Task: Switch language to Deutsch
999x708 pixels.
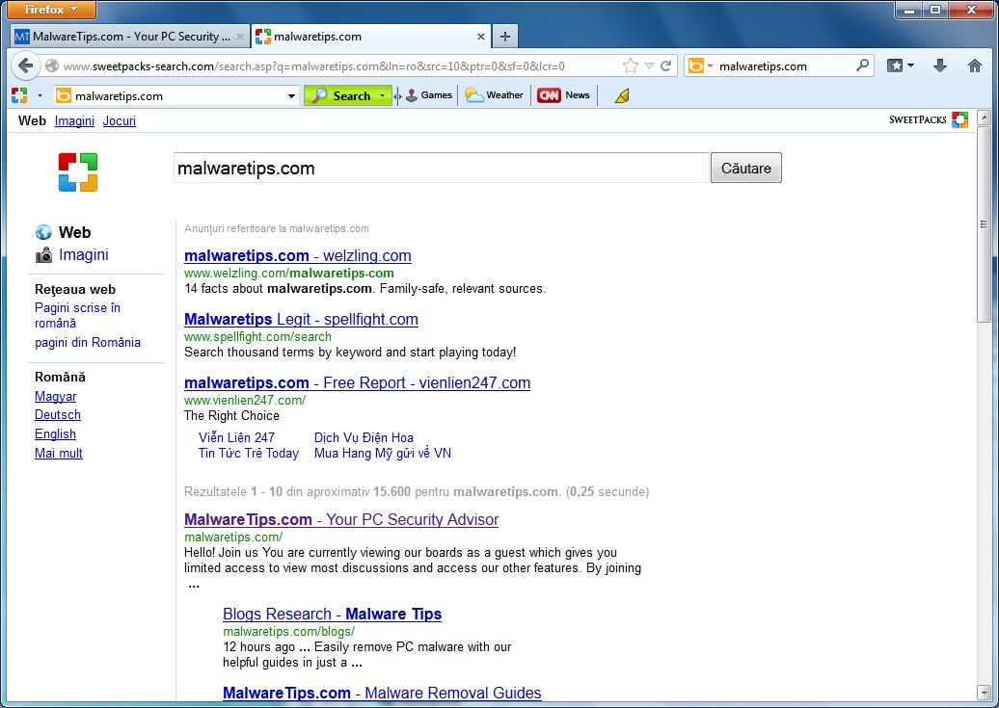Action: coord(57,414)
